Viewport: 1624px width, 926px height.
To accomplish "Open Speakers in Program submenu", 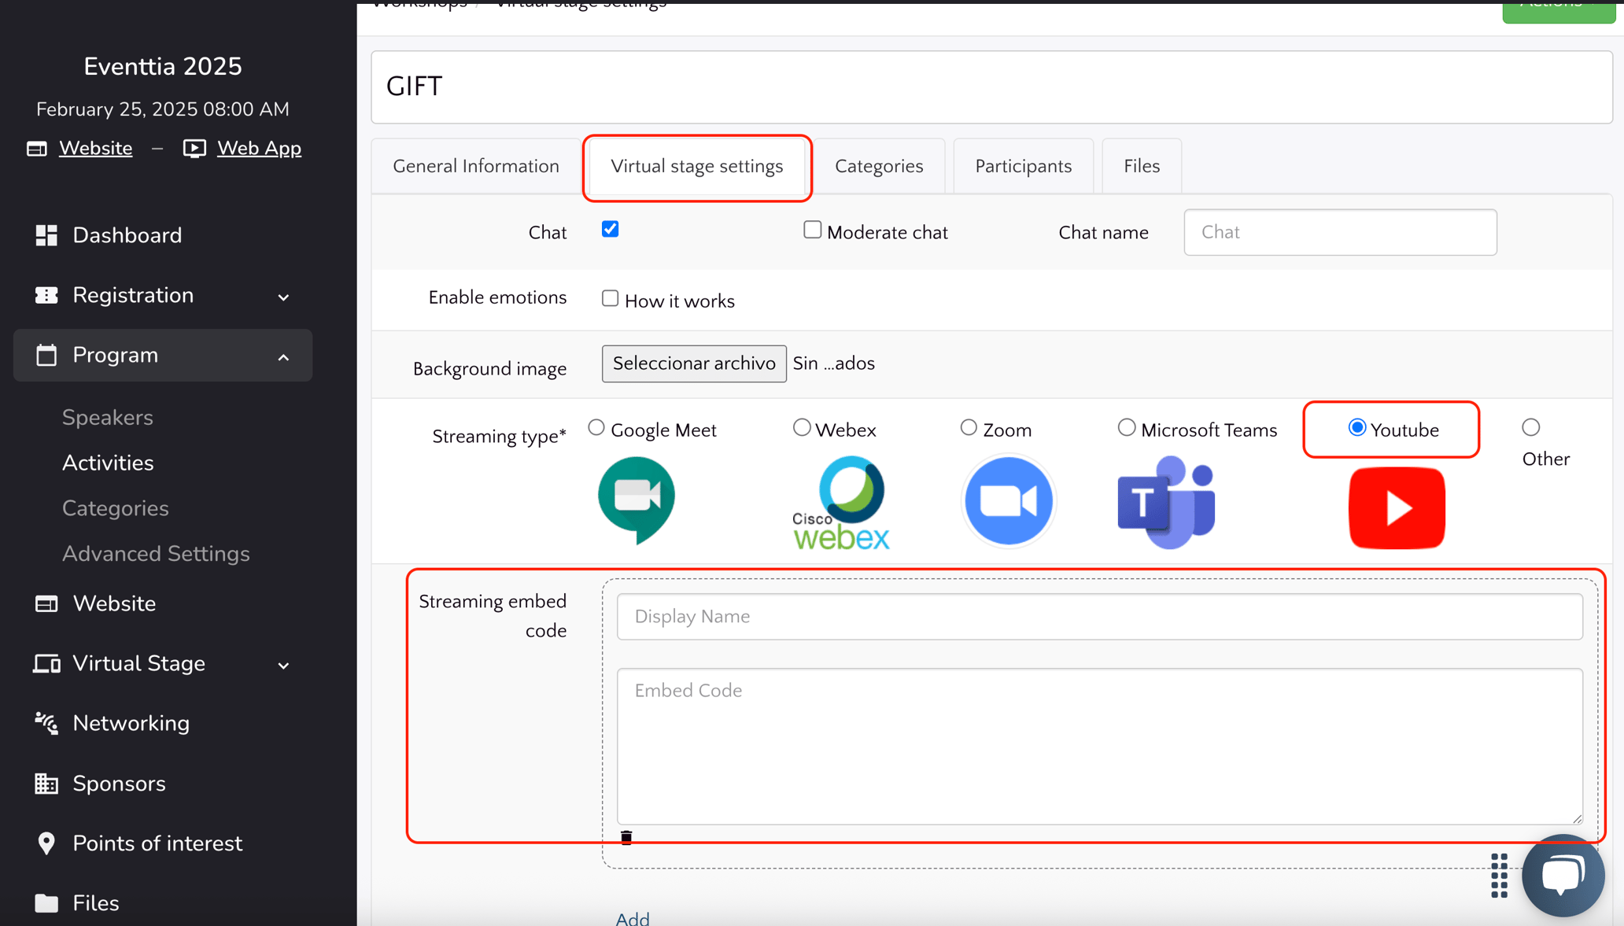I will (108, 417).
